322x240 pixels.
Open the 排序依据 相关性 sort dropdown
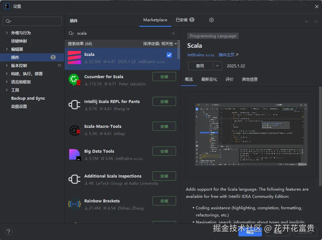160,43
